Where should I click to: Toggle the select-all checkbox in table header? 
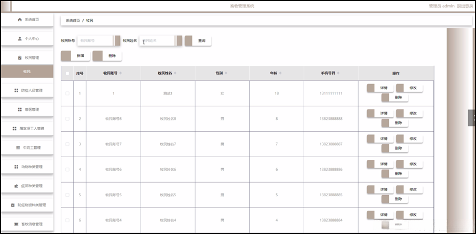tap(67, 74)
